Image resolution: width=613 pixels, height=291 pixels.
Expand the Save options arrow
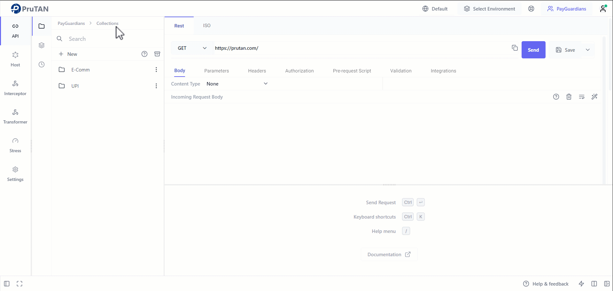(x=587, y=50)
